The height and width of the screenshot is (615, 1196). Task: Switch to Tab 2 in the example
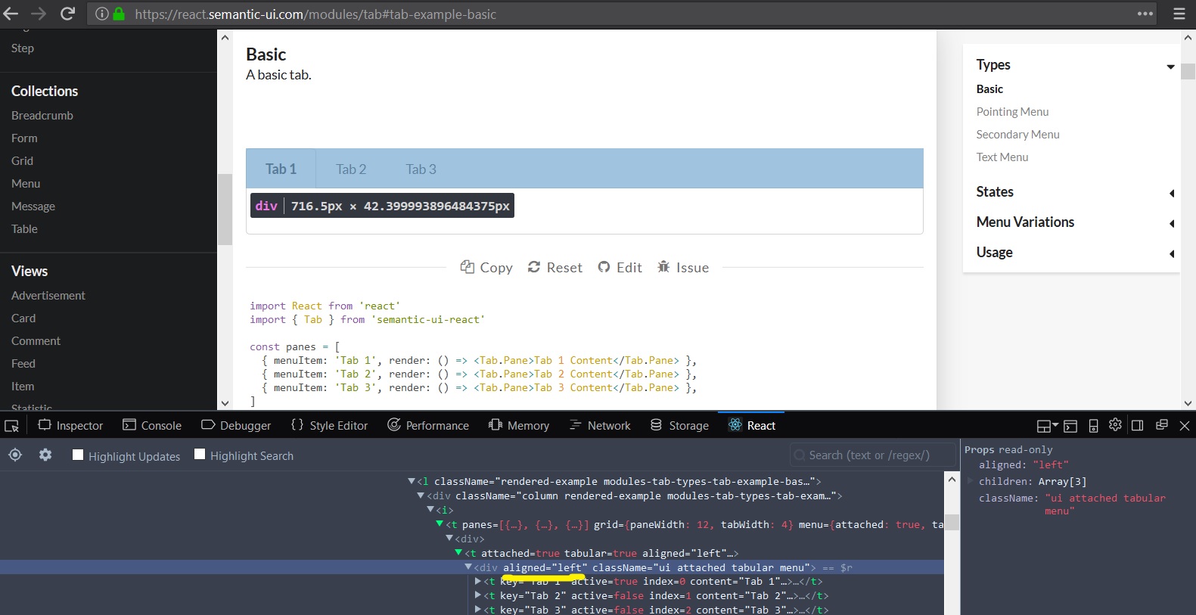351,169
